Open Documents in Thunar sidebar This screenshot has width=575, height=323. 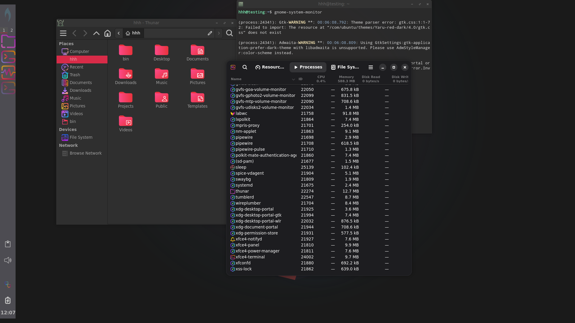(82, 83)
